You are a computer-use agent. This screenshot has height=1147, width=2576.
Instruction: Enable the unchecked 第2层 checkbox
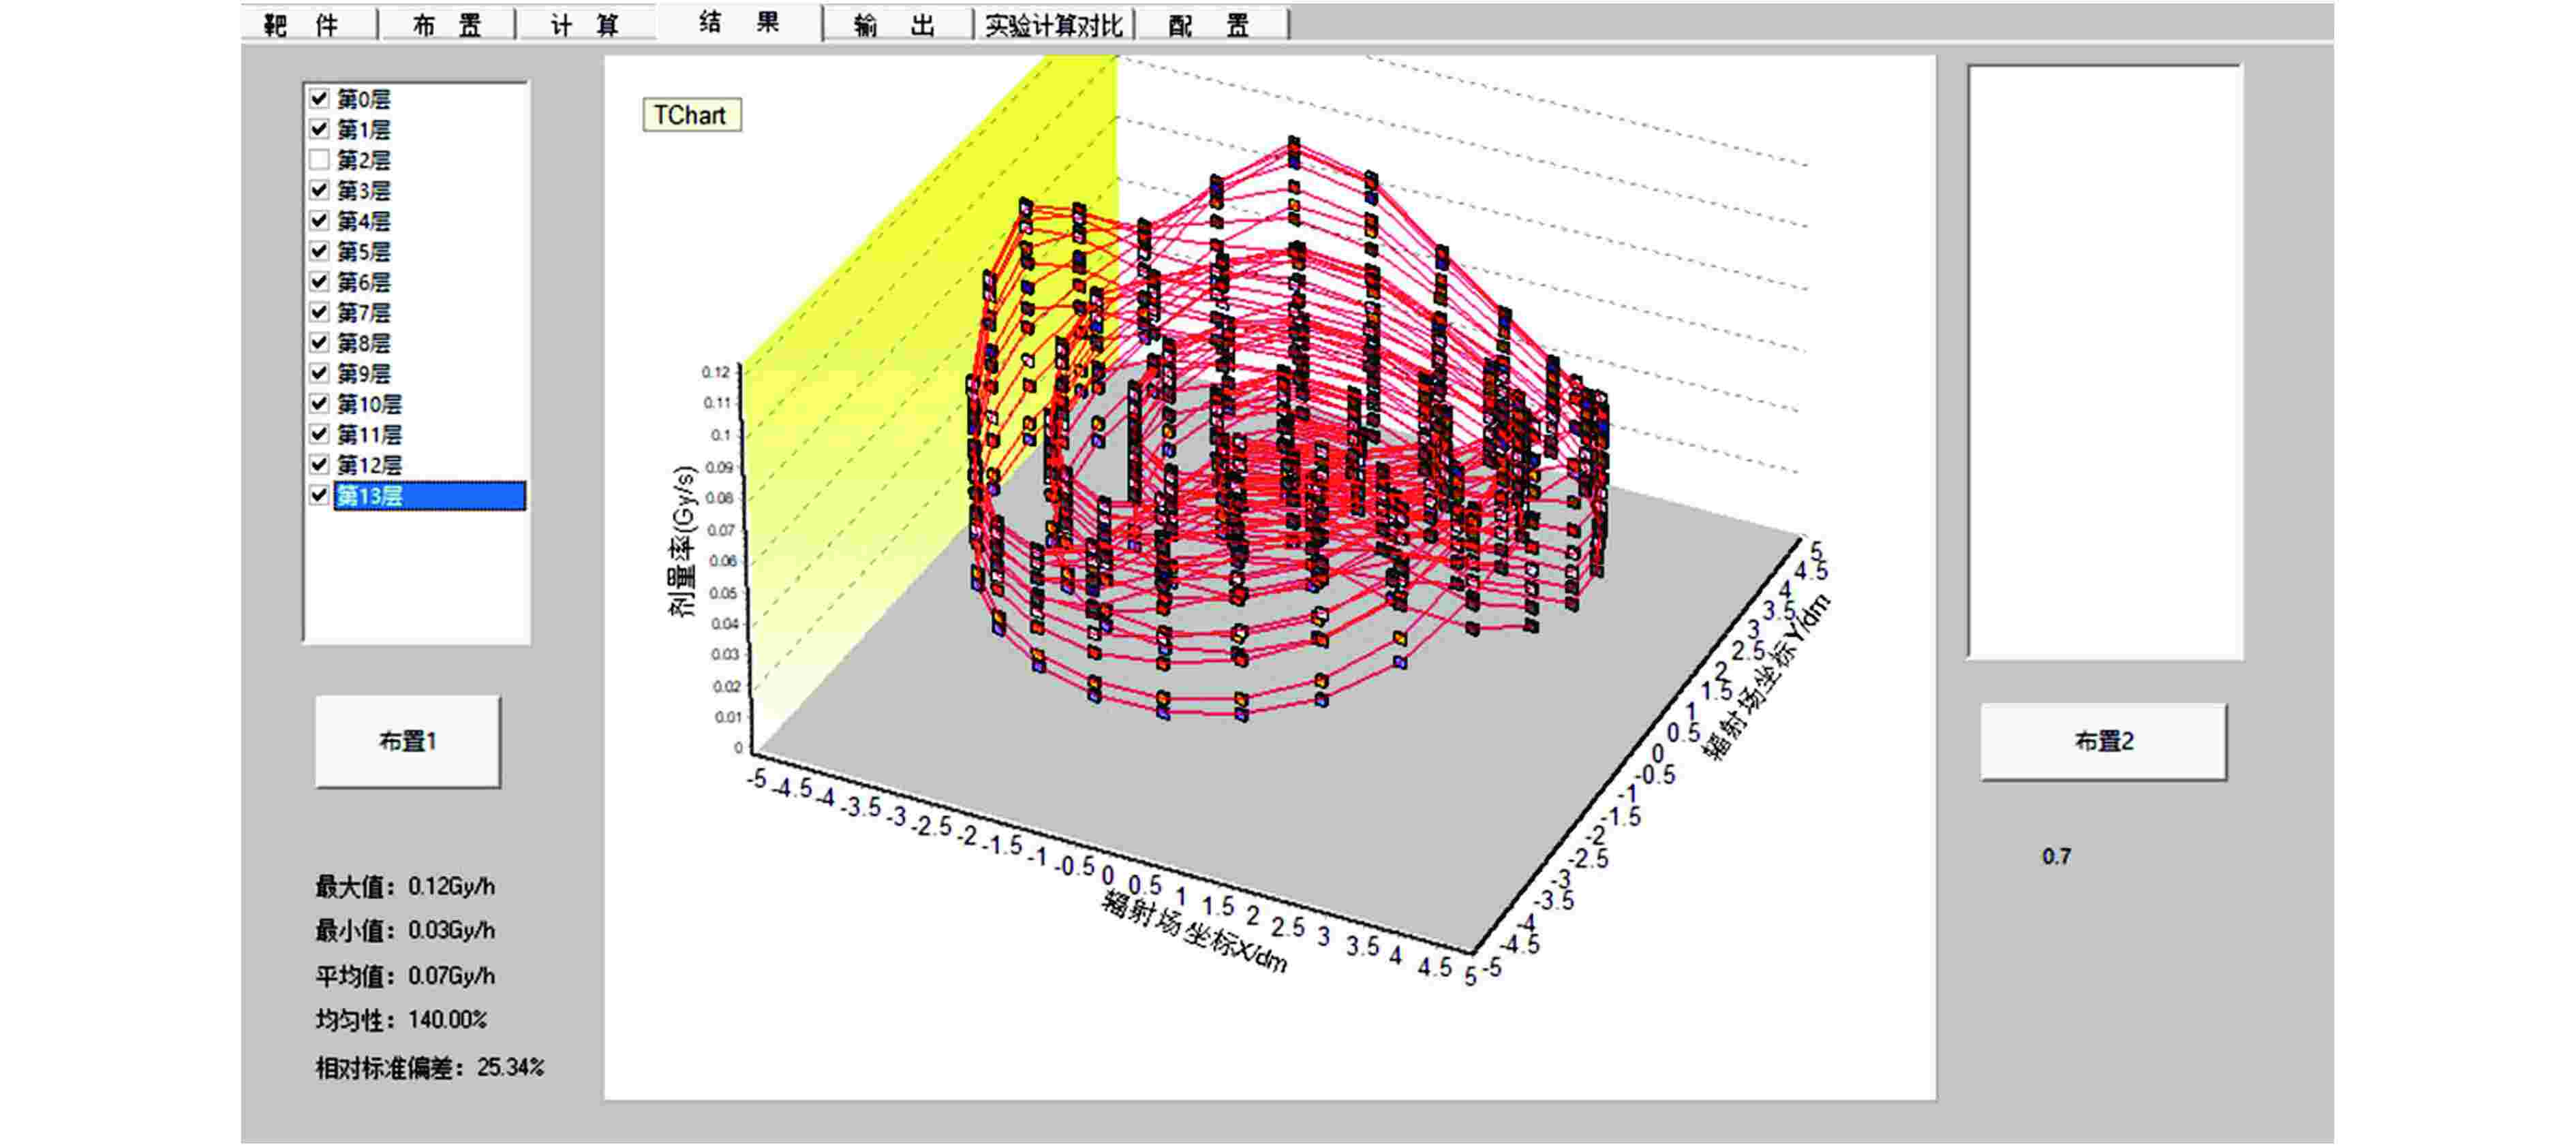coord(319,160)
